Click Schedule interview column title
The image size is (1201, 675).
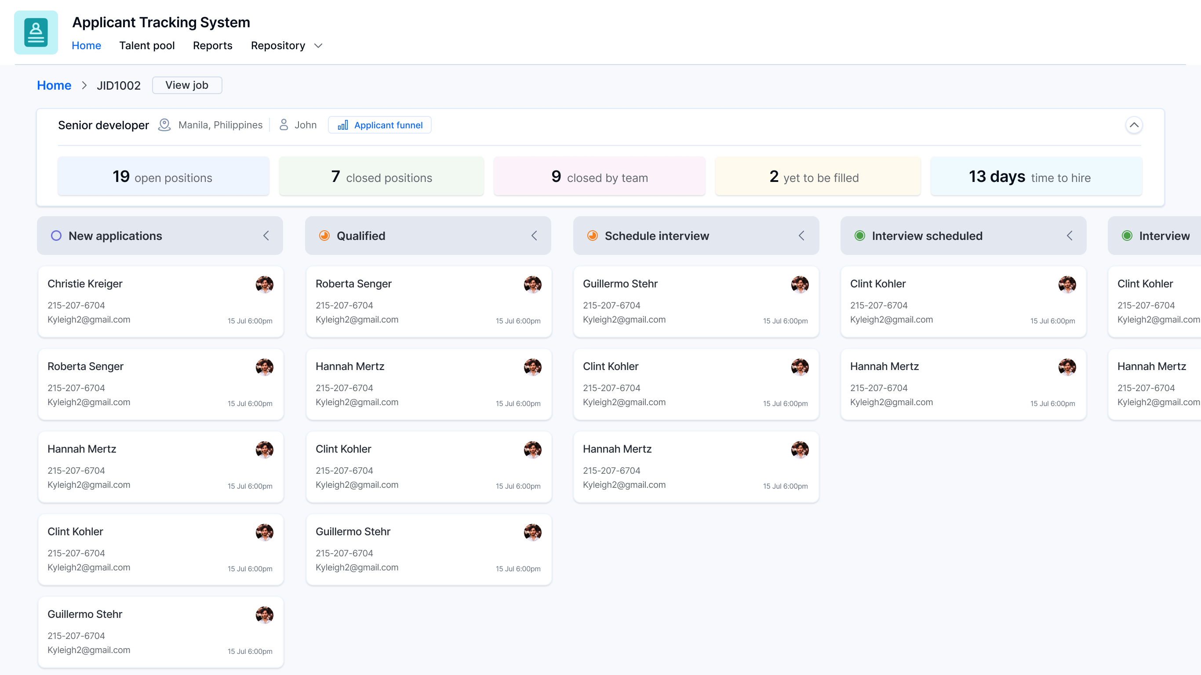[657, 236]
